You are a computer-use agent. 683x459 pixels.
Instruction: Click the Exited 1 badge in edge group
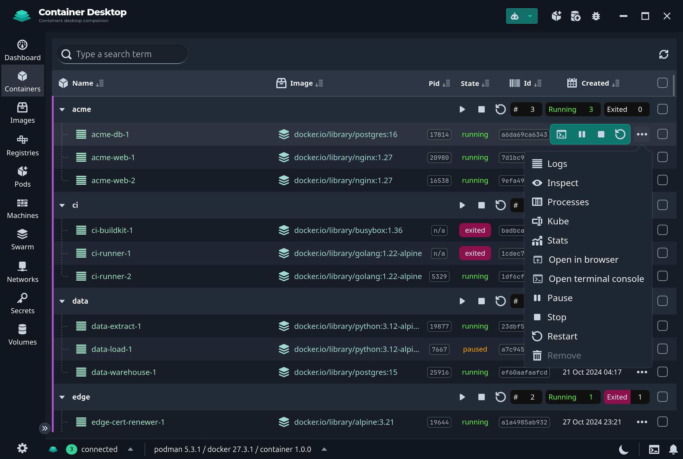(x=627, y=397)
